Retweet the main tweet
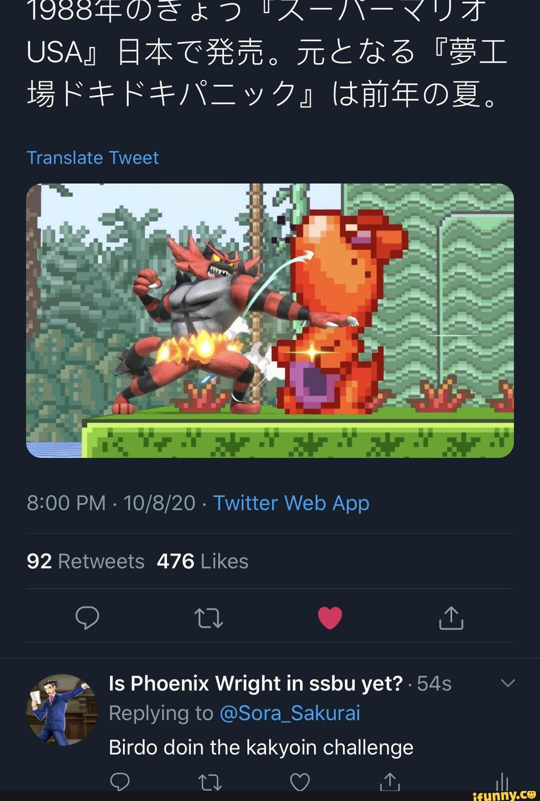Image resolution: width=540 pixels, height=801 pixels. point(208,617)
